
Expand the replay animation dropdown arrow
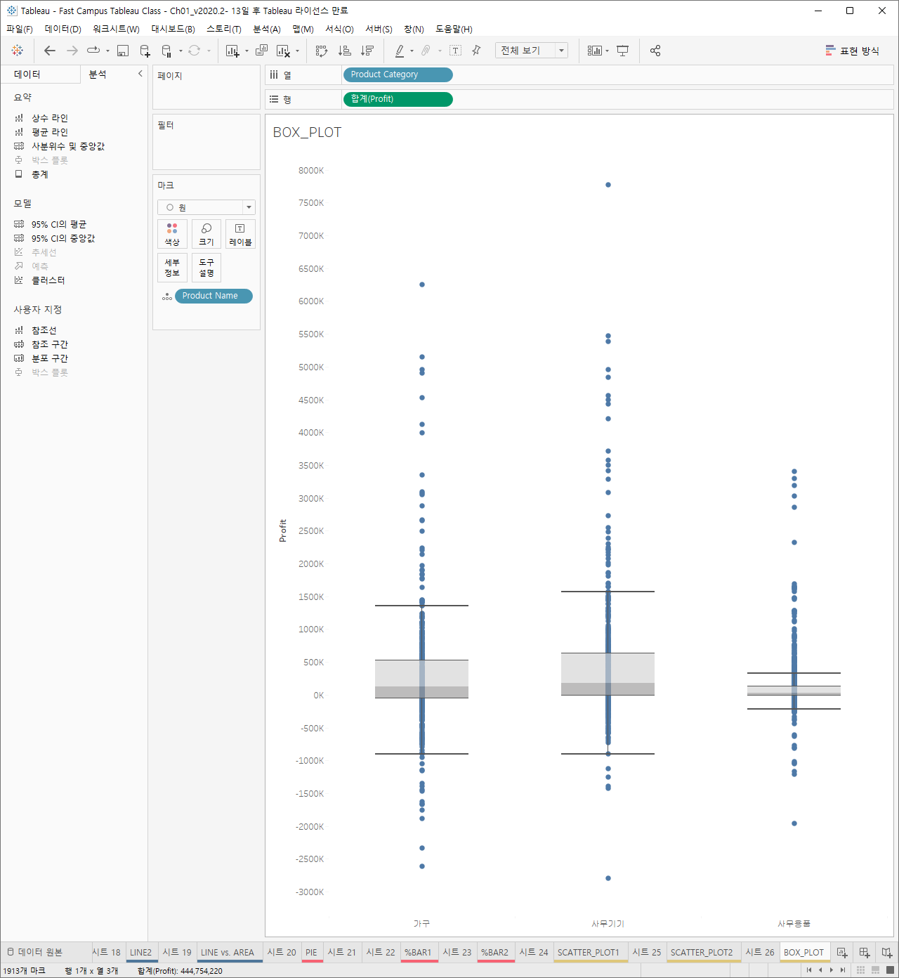(107, 51)
